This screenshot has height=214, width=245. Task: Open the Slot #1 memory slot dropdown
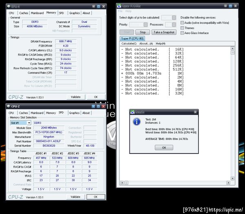pos(29,123)
